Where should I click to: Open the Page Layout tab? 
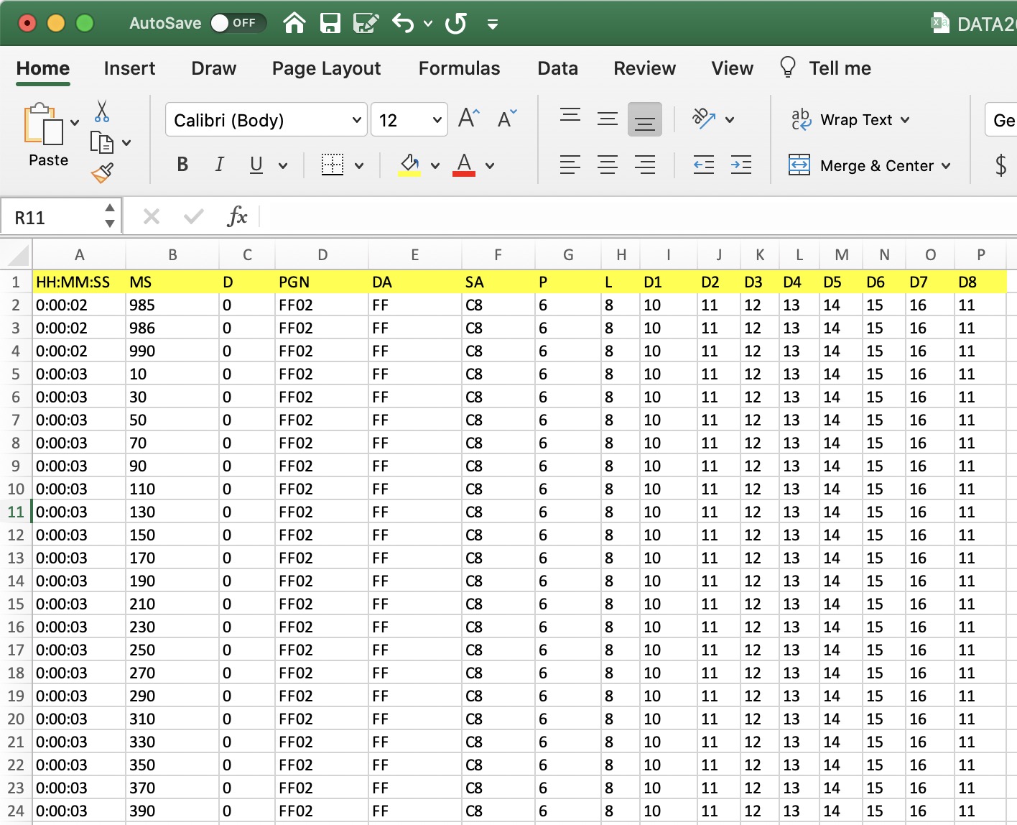tap(326, 68)
